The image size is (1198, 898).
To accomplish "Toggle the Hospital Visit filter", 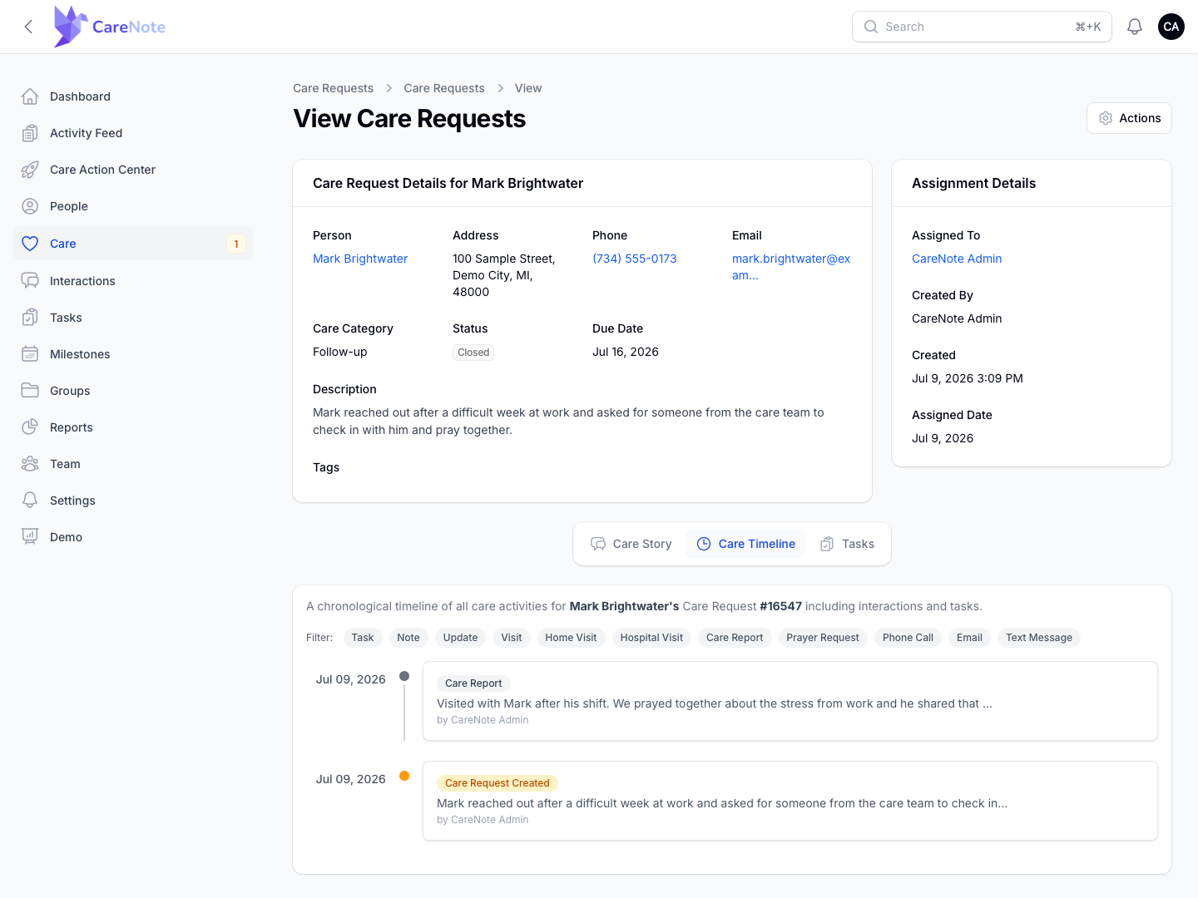I will (651, 638).
